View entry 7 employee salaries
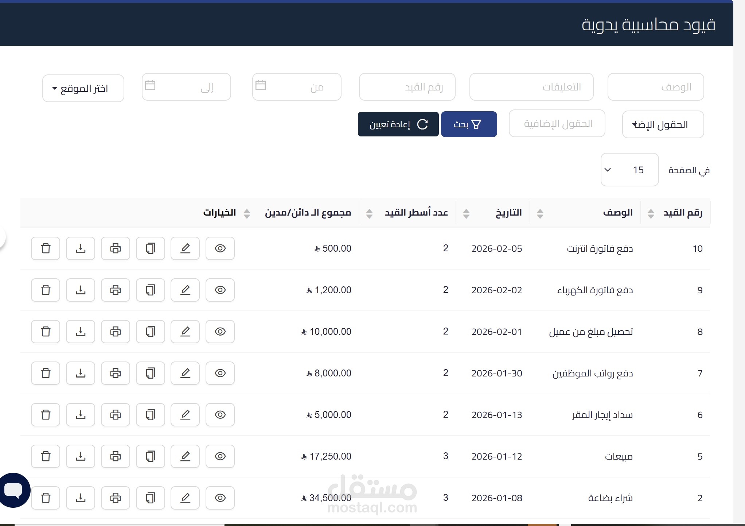The width and height of the screenshot is (745, 526). click(220, 373)
